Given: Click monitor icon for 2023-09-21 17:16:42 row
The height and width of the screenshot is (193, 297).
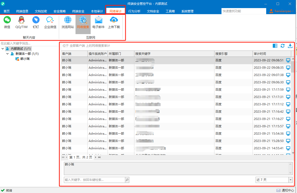Looking at the screenshot, I should [288, 112].
